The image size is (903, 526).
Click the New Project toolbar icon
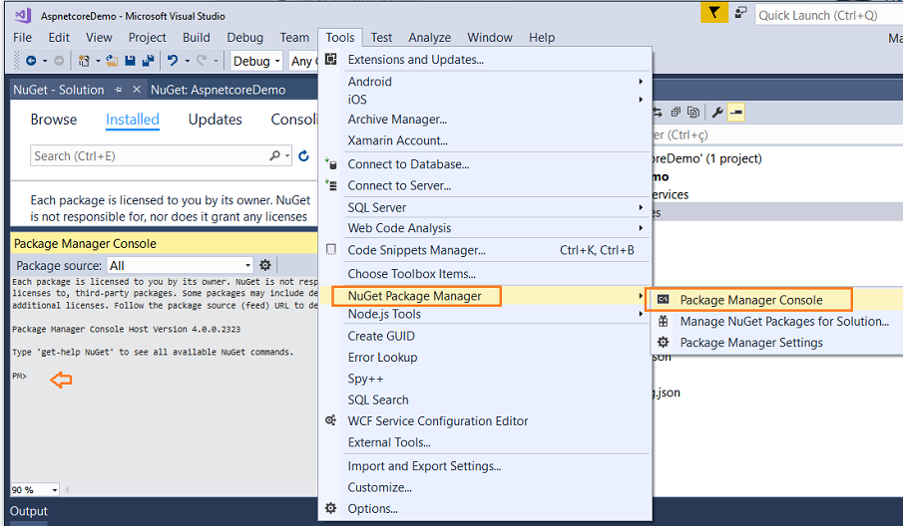coord(84,61)
